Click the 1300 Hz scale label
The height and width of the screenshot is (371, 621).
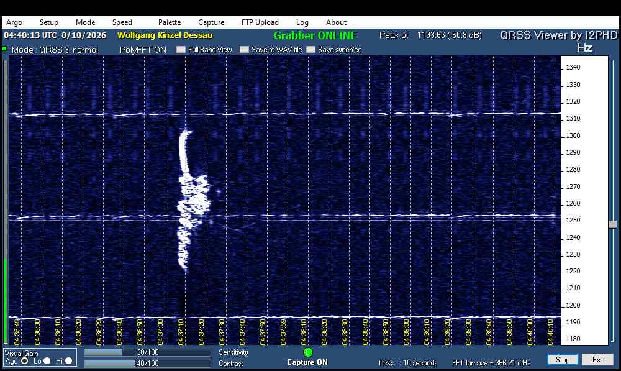[x=573, y=135]
